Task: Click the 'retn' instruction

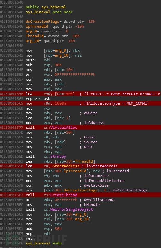Action: 30,238
